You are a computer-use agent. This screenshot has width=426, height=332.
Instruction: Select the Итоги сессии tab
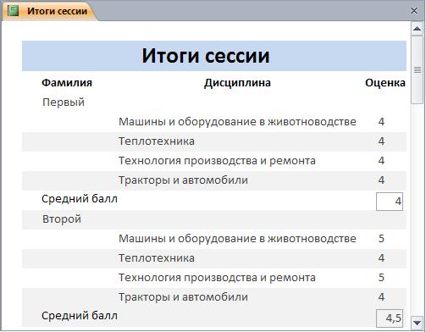tap(50, 11)
